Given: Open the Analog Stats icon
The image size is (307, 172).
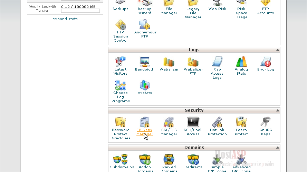Looking at the screenshot, I should [241, 62].
